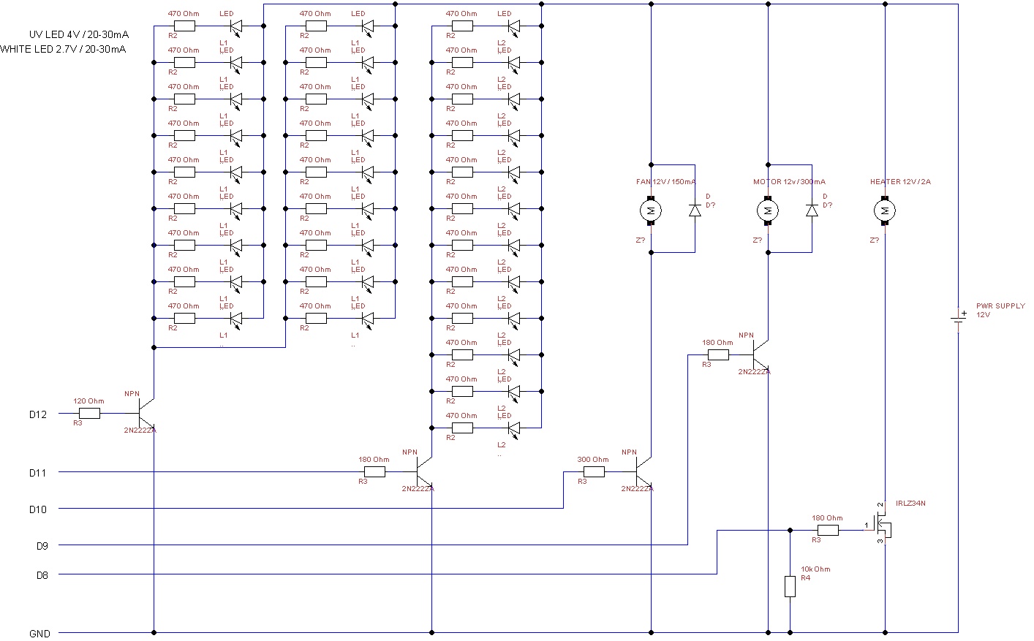
Task: Click the HEATER 12V / 2A motor symbol
Action: pyautogui.click(x=886, y=211)
